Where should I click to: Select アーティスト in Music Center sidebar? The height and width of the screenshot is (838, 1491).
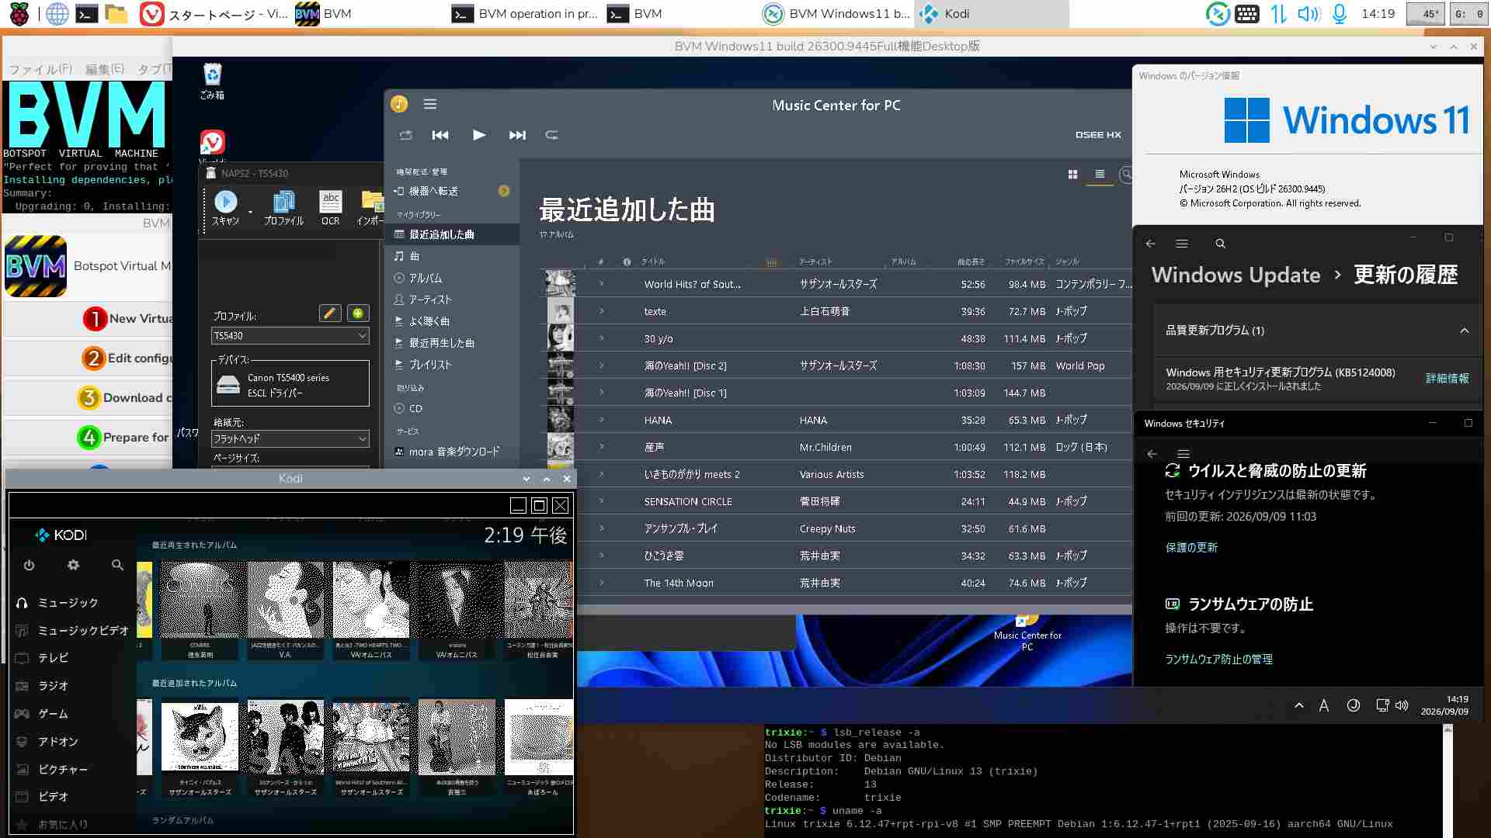[430, 300]
